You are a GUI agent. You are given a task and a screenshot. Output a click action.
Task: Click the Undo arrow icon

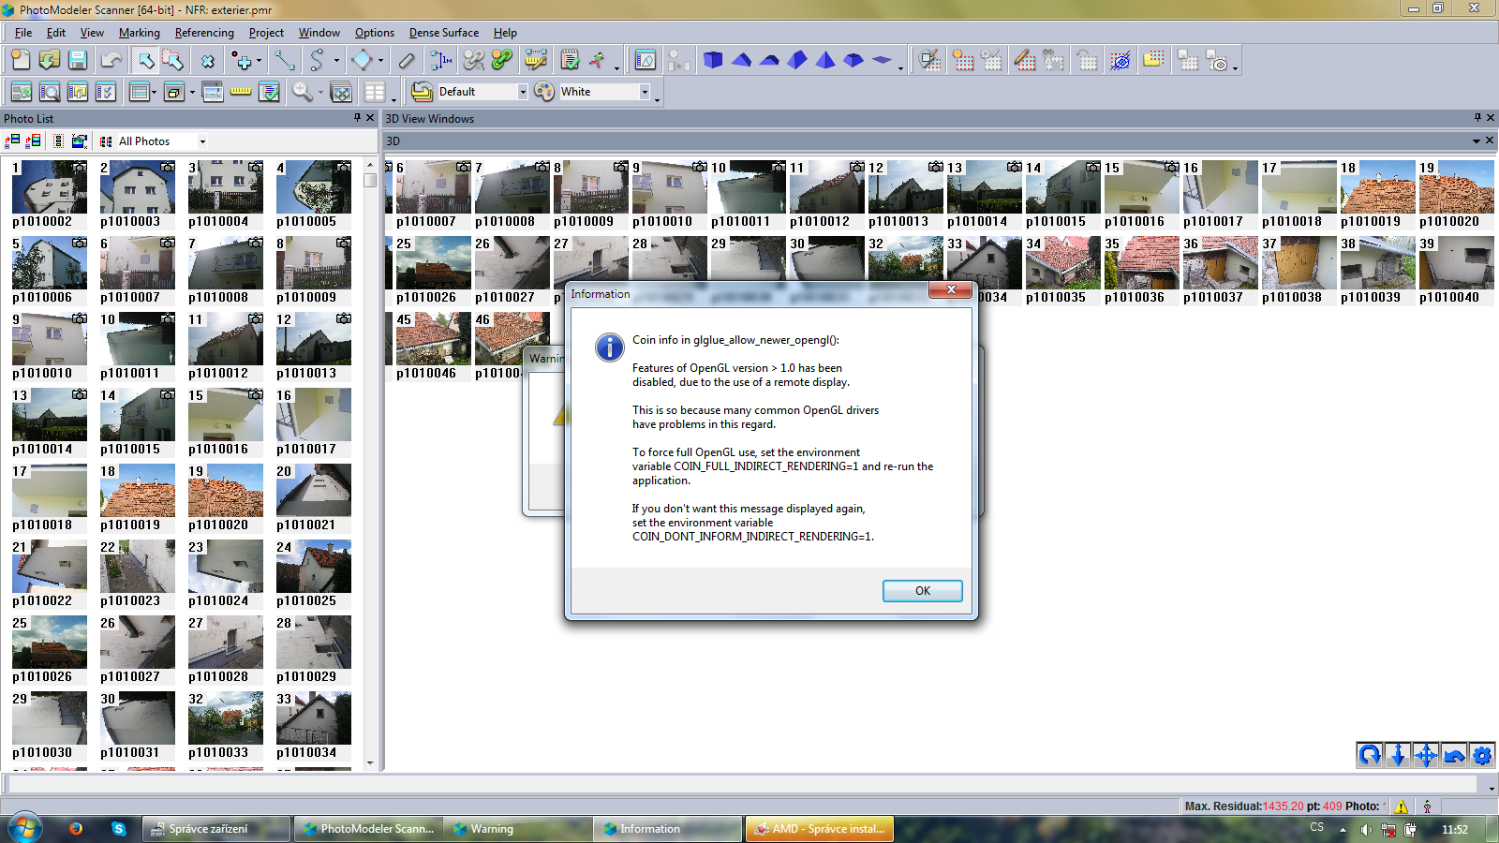click(x=111, y=61)
